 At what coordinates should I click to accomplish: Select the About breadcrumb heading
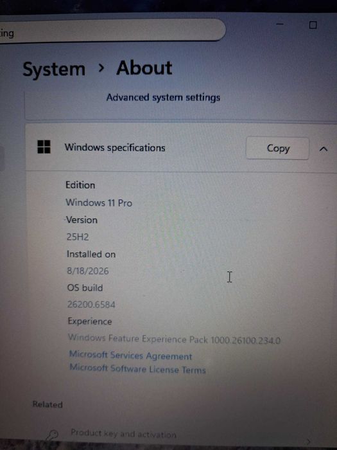pos(144,67)
